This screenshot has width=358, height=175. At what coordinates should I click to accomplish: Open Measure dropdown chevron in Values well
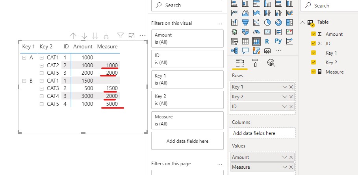click(284, 167)
